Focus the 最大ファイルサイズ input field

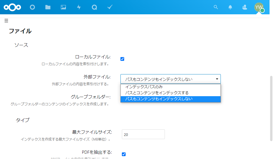tap(143, 134)
